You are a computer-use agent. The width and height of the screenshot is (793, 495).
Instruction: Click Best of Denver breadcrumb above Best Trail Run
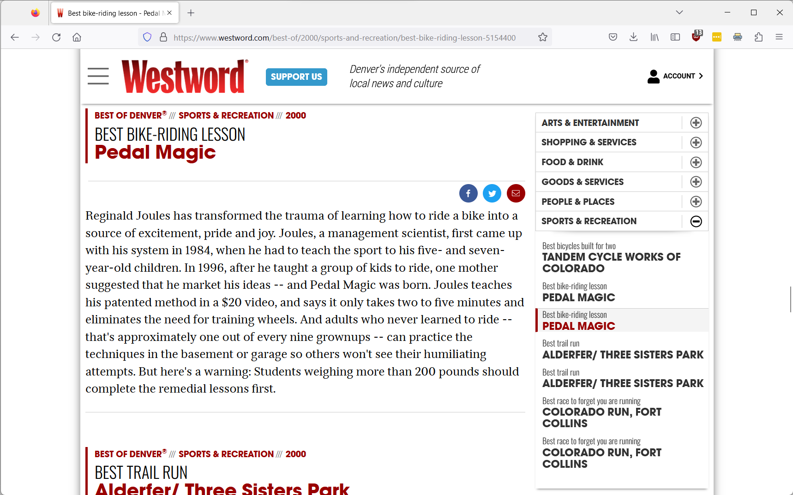(131, 454)
